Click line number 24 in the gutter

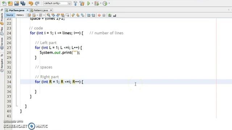[9, 33]
